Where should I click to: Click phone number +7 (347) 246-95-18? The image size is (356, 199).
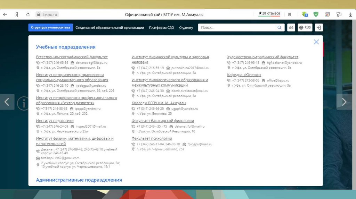pos(245,63)
